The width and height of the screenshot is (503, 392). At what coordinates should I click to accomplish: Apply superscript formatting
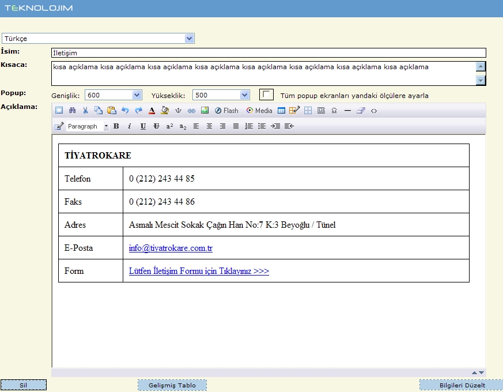pos(170,126)
